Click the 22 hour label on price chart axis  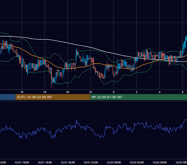pos(91,92)
